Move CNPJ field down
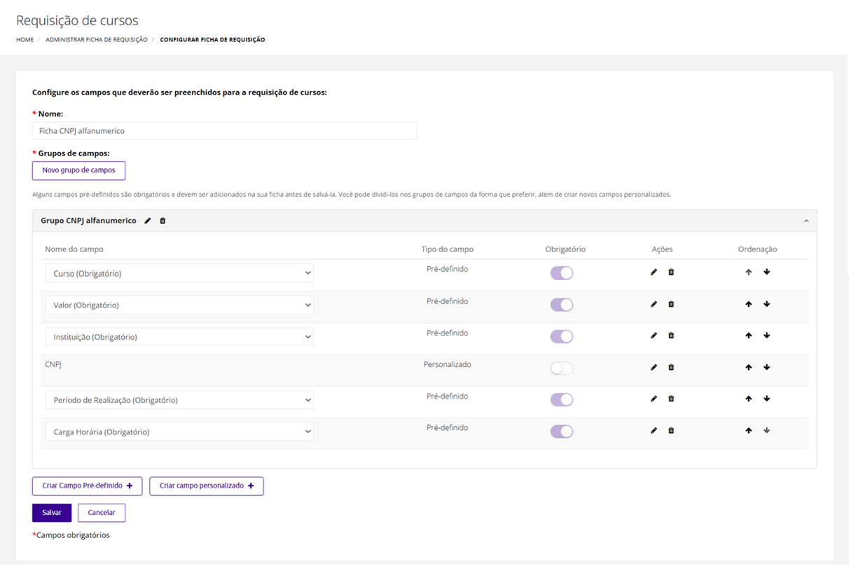 767,367
